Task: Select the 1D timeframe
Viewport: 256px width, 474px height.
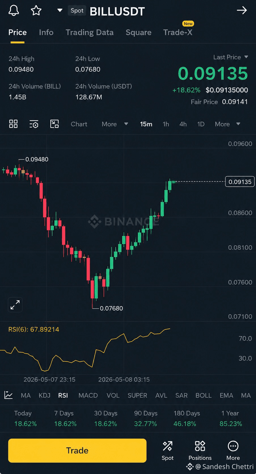Action: click(x=201, y=124)
